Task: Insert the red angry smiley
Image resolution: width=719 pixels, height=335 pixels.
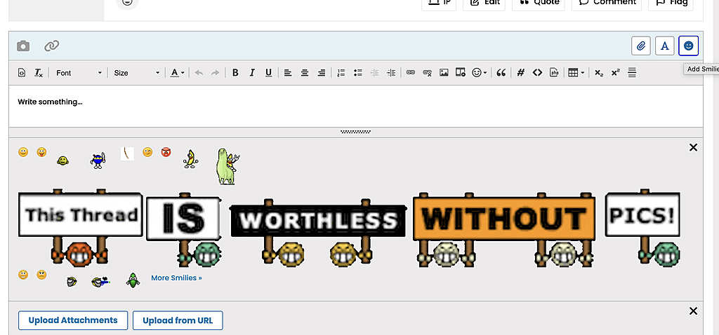Action: click(166, 152)
